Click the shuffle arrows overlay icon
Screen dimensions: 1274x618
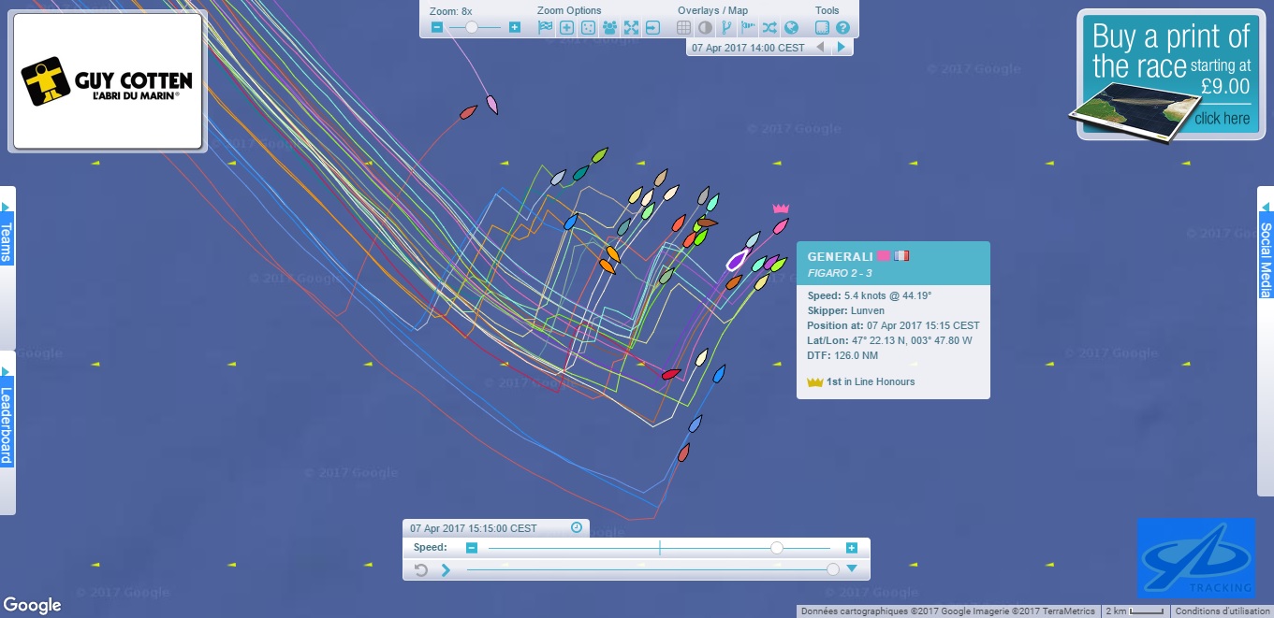[769, 28]
